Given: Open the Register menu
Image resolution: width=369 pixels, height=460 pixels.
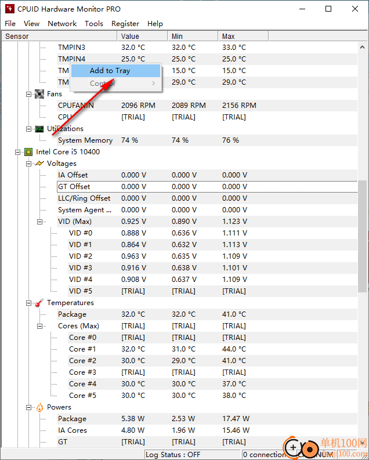Looking at the screenshot, I should click(125, 23).
